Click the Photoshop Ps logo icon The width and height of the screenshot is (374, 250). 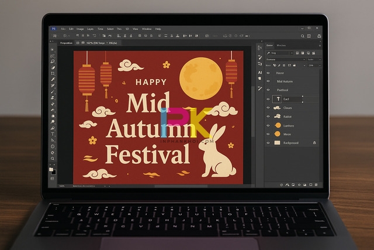click(x=53, y=29)
